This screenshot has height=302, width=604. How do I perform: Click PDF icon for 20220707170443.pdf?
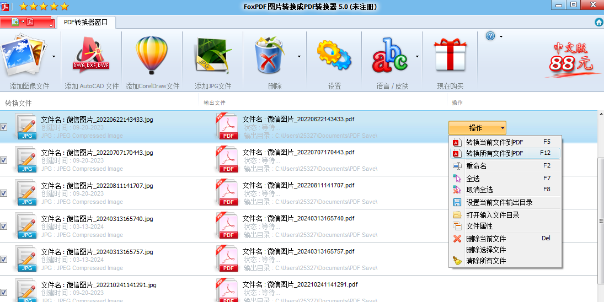tap(227, 159)
